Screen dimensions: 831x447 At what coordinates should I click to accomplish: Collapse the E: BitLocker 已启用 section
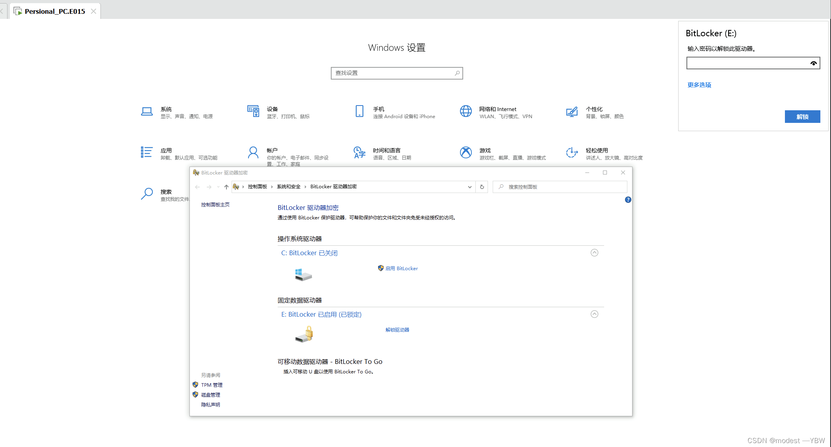click(x=594, y=314)
